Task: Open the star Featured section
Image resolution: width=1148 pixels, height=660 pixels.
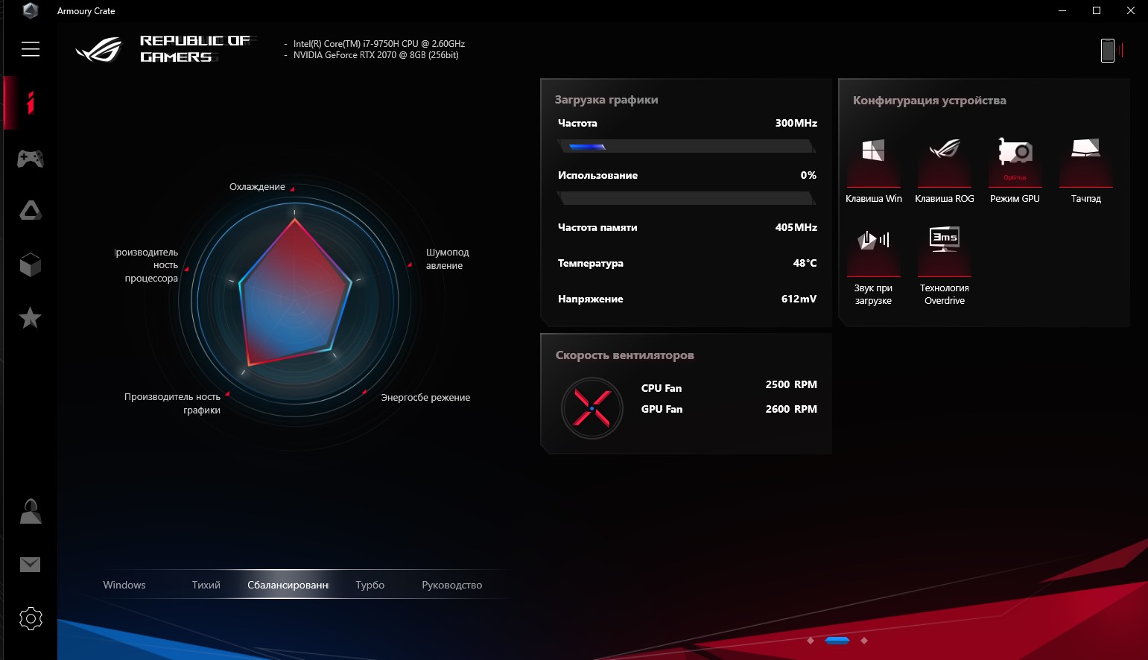Action: pyautogui.click(x=31, y=318)
